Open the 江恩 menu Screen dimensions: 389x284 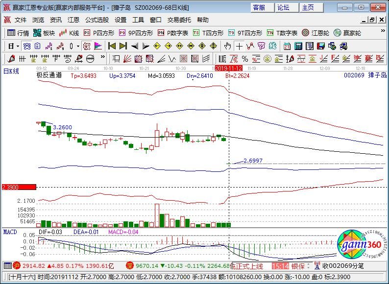click(x=73, y=20)
